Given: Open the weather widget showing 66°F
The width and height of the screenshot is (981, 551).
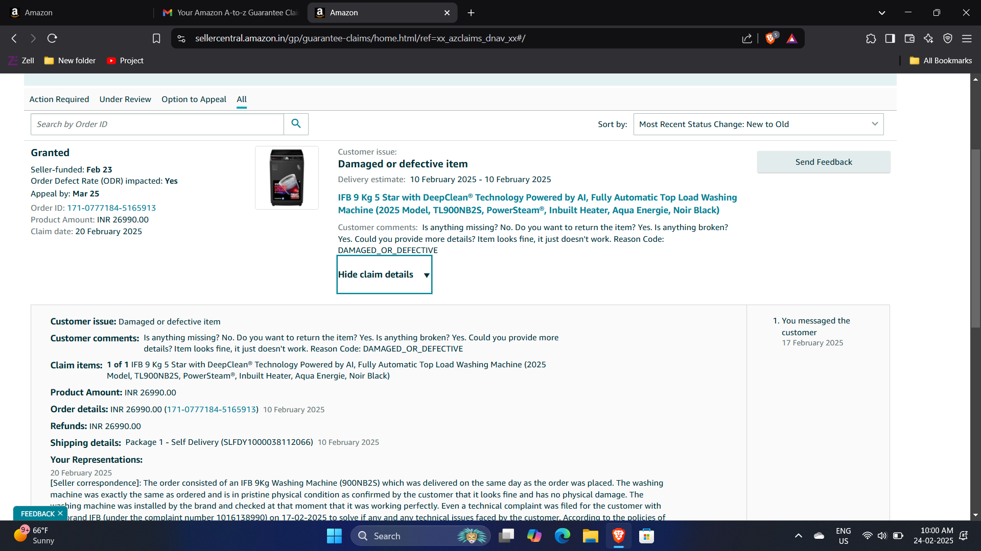Looking at the screenshot, I should (34, 536).
